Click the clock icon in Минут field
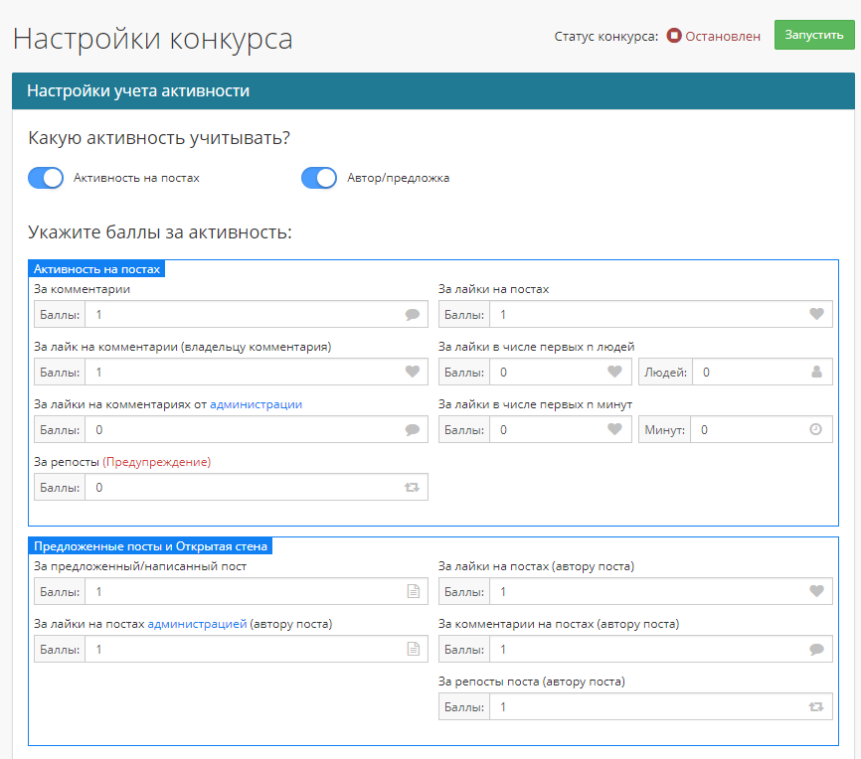Viewport: 861px width, 759px height. pos(816,430)
